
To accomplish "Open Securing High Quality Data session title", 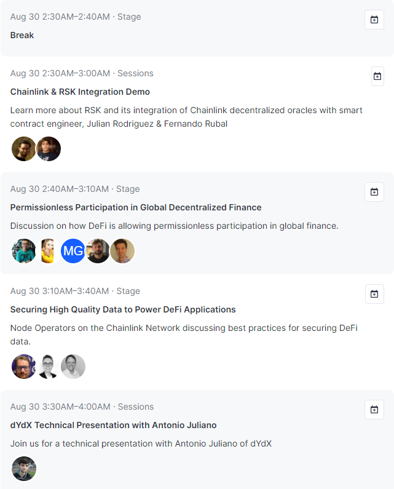I will click(x=123, y=309).
